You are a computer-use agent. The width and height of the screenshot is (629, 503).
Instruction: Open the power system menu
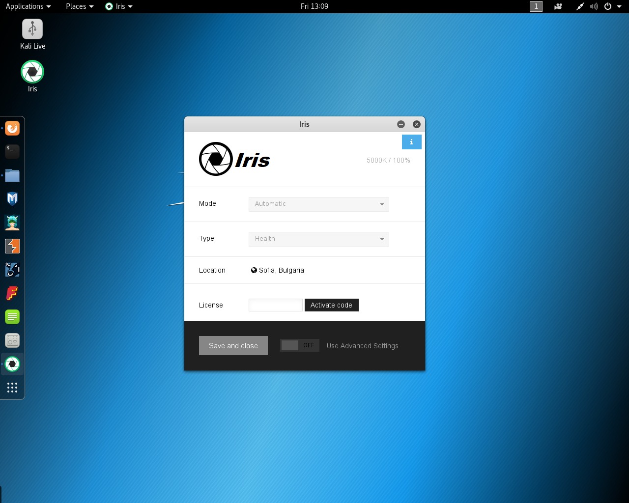[608, 6]
